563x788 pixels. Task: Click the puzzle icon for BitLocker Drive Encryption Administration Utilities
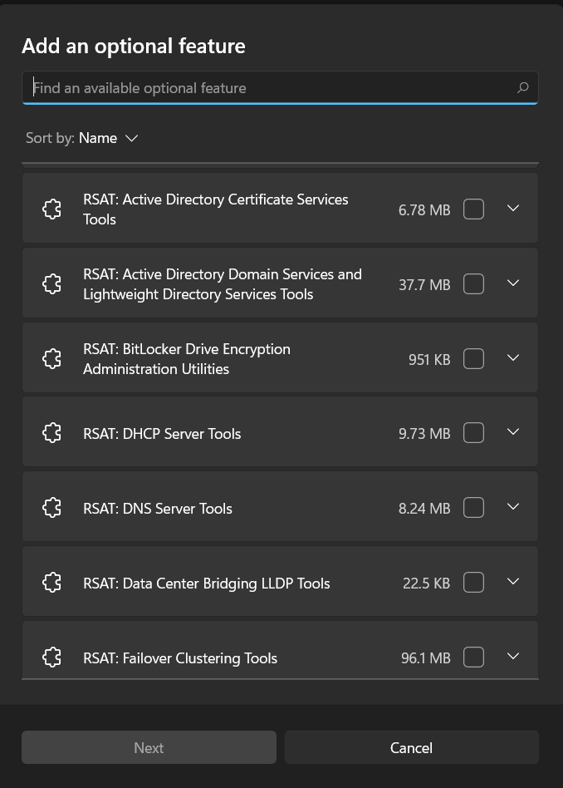[x=51, y=358]
